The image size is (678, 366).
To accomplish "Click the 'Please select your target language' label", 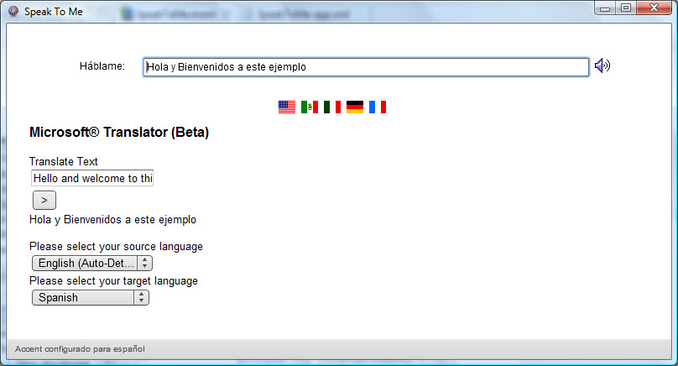I will click(113, 281).
